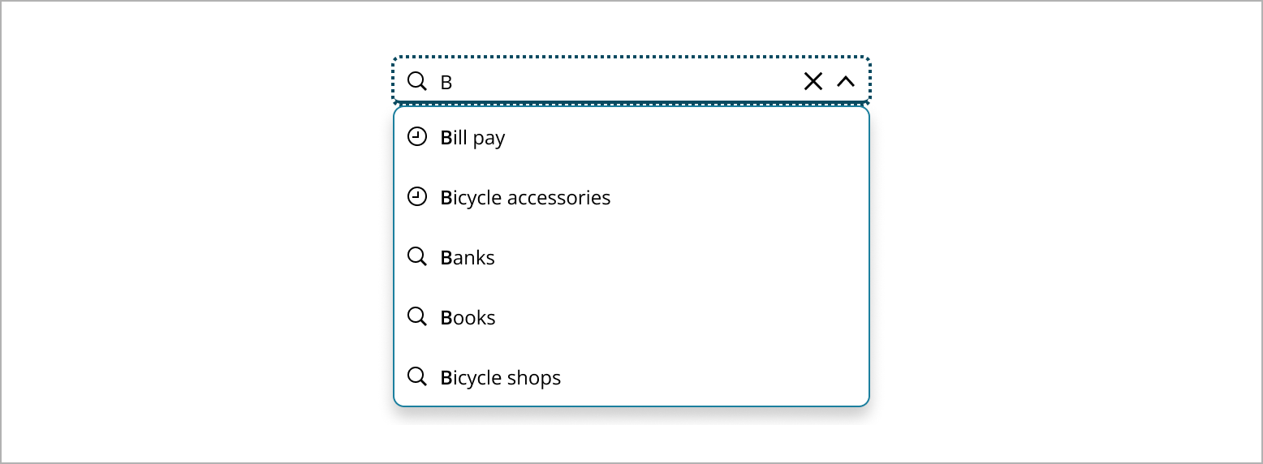Clear the search text with X
The width and height of the screenshot is (1263, 464).
click(x=813, y=81)
